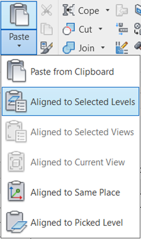The image size is (141, 239).
Task: Click the large Paste clipboard icon
Action: click(x=19, y=15)
